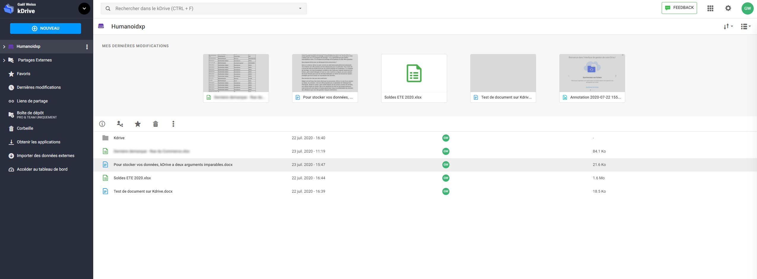Open Test de document sur Kdriv thumbnail
This screenshot has width=757, height=279.
coord(503,78)
